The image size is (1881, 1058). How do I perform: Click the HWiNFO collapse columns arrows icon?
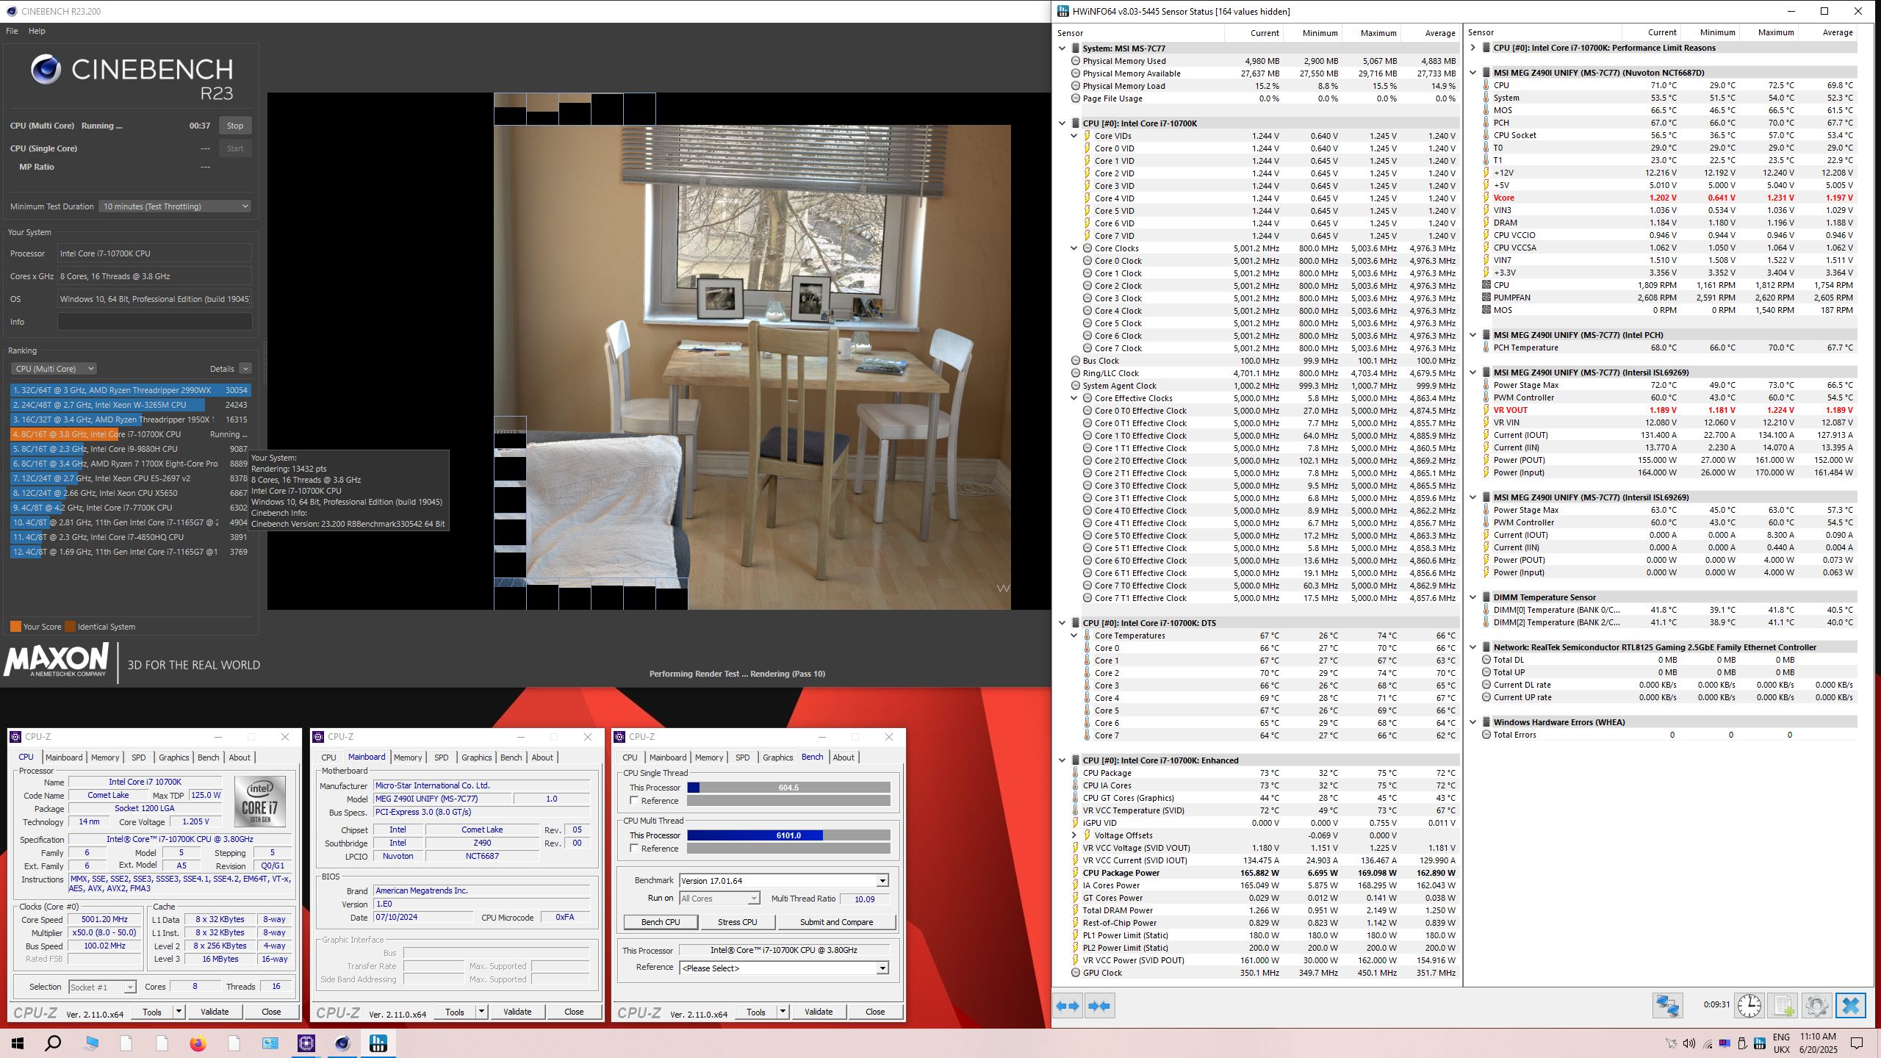click(1100, 1006)
